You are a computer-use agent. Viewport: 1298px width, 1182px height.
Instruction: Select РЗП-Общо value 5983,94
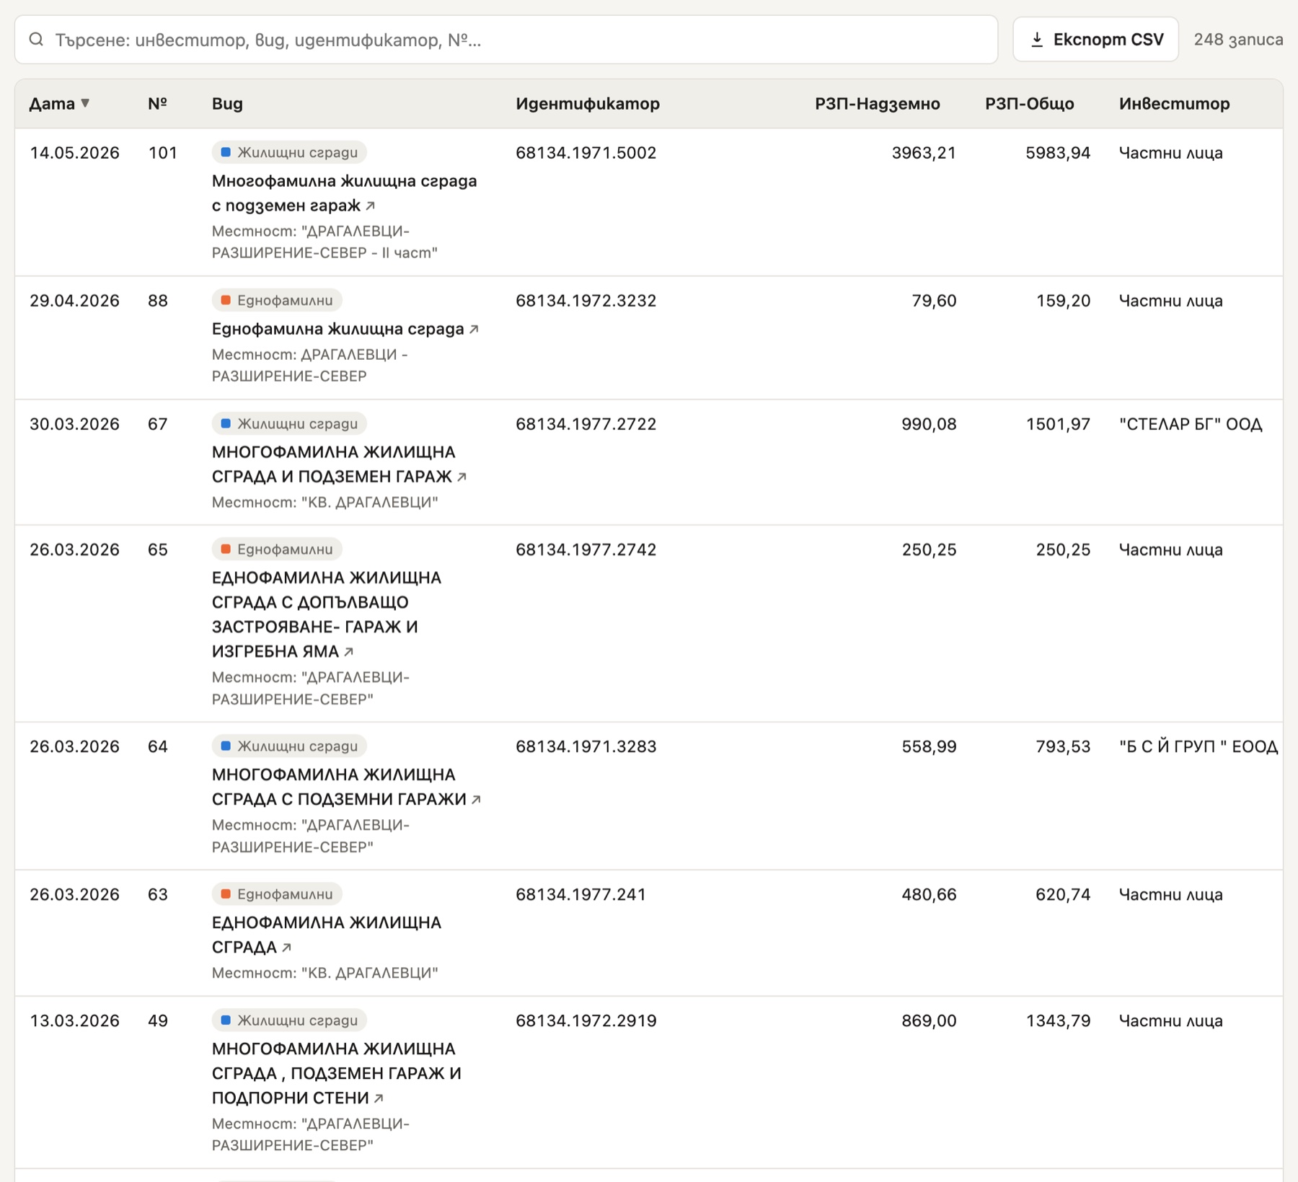[1058, 153]
